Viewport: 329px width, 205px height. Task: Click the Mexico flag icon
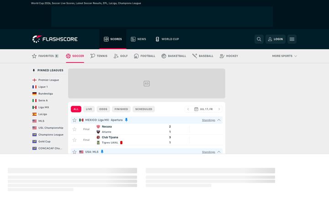(x=81, y=120)
